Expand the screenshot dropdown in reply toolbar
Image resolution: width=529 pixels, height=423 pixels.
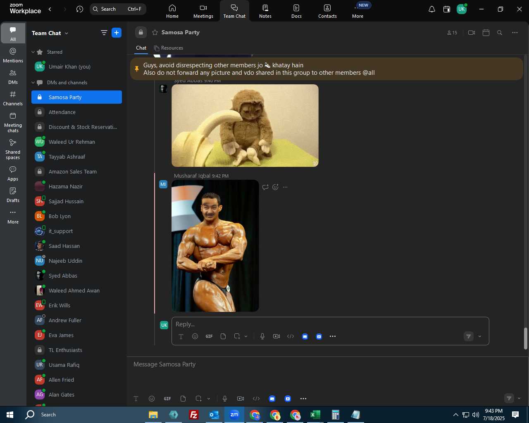246,336
